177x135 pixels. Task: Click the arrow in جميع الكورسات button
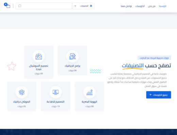point(151,95)
